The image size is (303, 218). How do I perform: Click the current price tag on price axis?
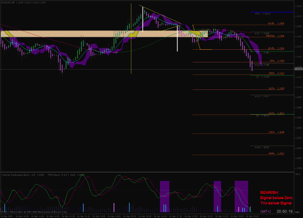point(299,69)
